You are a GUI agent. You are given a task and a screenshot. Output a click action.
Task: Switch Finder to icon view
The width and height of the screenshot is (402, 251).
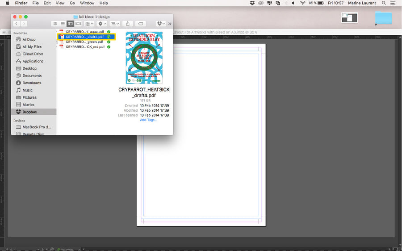pyautogui.click(x=55, y=24)
